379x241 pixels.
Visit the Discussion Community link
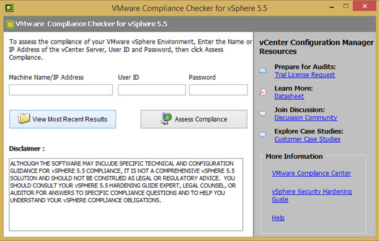pyautogui.click(x=306, y=118)
